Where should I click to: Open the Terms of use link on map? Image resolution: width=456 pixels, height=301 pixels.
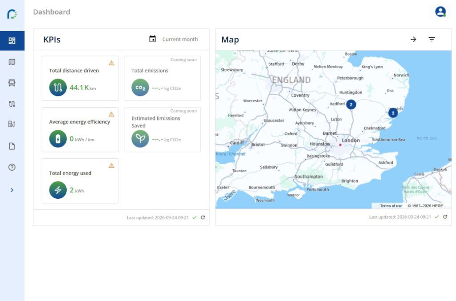391,206
